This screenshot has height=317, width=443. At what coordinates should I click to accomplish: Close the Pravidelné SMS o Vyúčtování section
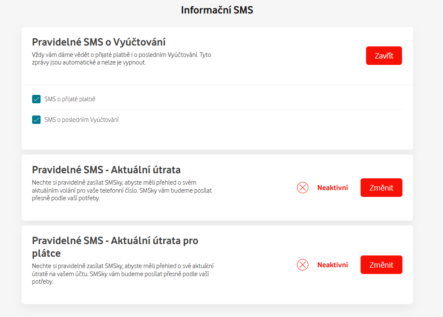point(384,56)
